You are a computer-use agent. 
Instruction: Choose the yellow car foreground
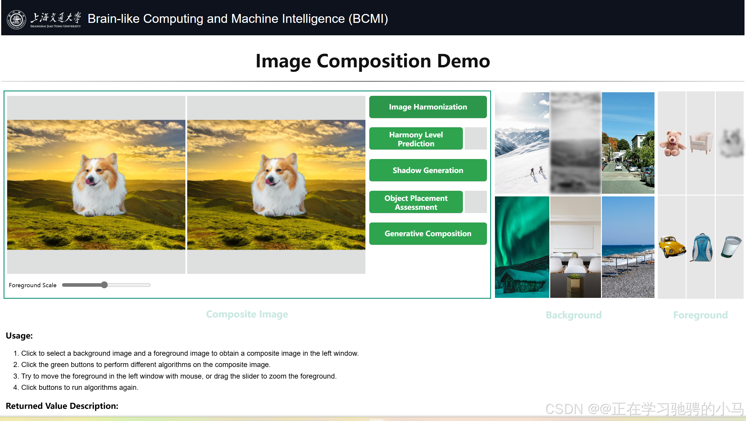pyautogui.click(x=672, y=247)
